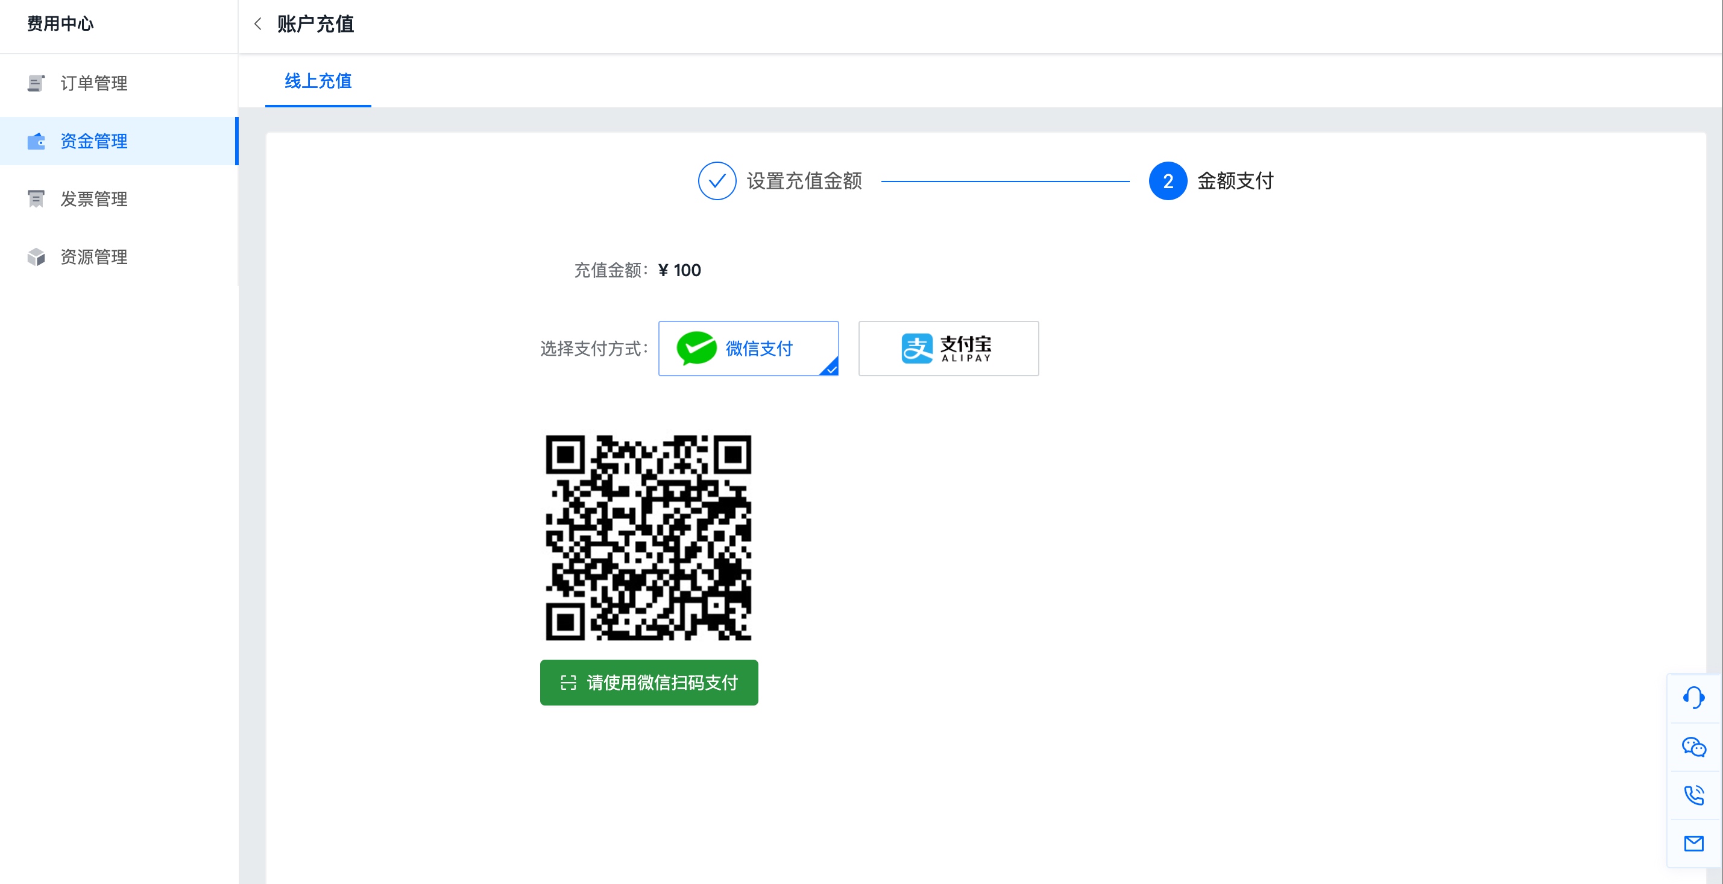Click the 设置充值金额 step label

(x=805, y=181)
